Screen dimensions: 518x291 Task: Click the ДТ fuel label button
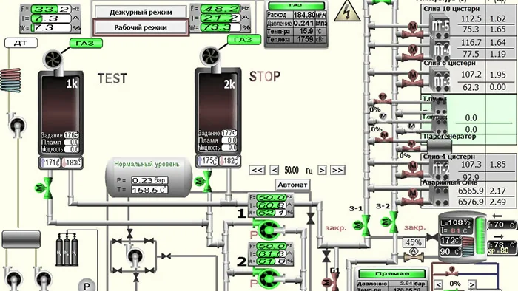[x=21, y=43]
